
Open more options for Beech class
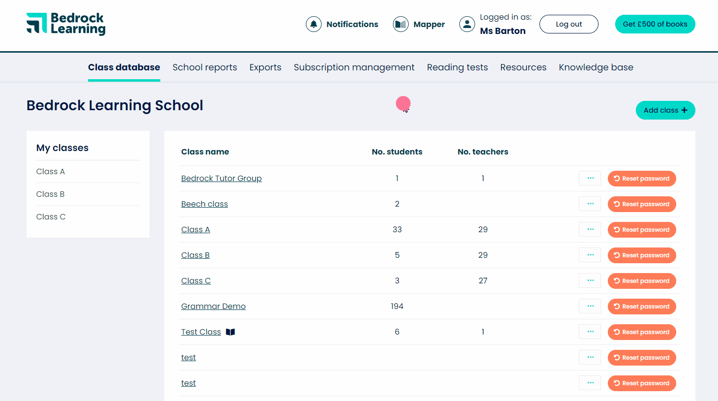coord(590,204)
